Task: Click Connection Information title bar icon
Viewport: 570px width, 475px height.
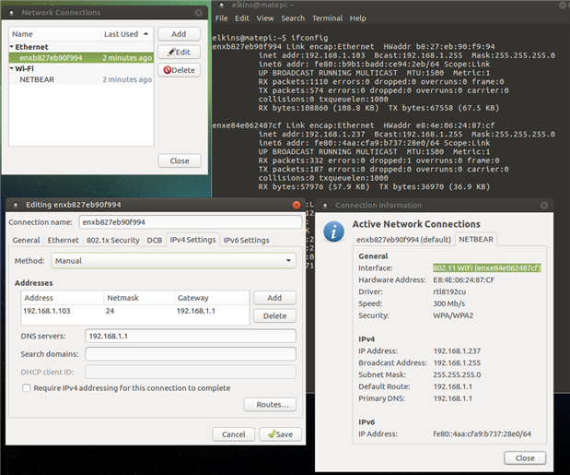Action: click(325, 205)
